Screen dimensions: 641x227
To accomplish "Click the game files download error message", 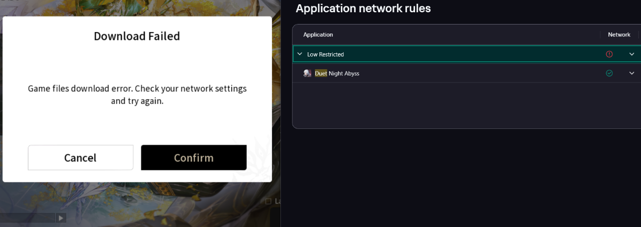I will click(137, 94).
